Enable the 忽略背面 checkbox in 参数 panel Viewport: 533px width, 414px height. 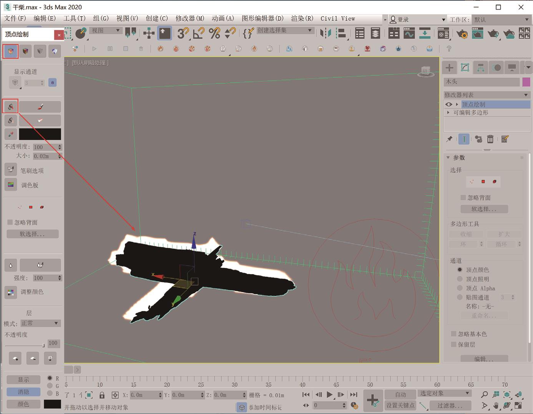click(463, 198)
